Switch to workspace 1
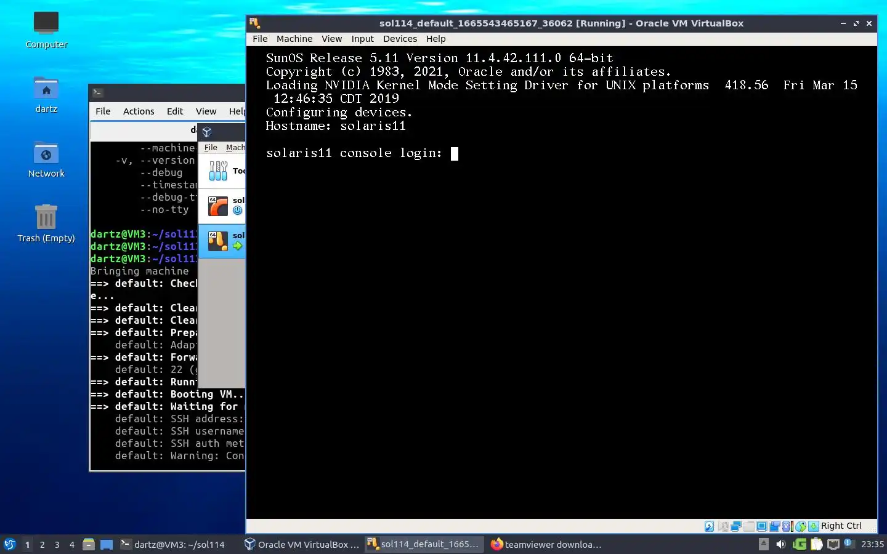 pyautogui.click(x=27, y=545)
